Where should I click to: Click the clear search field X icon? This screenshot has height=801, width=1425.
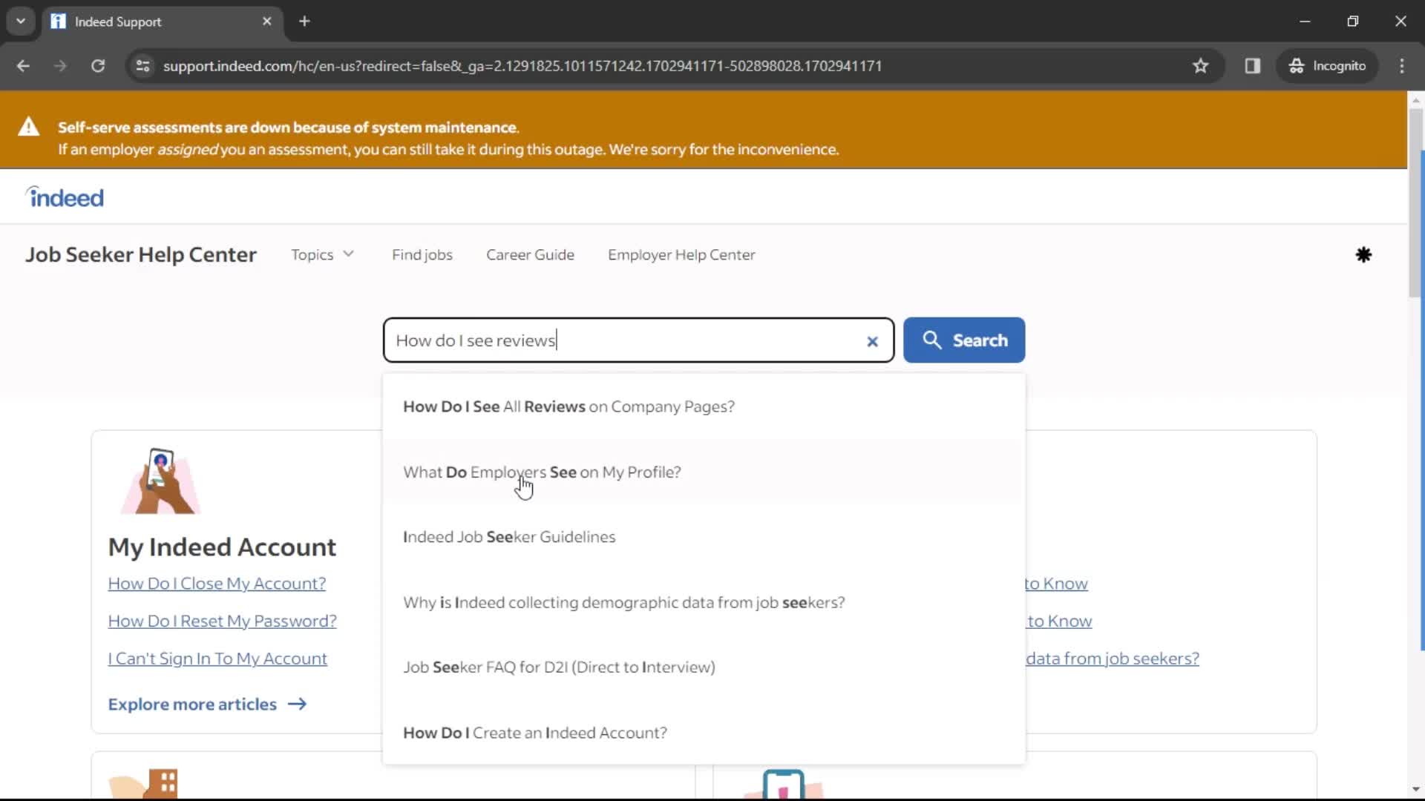[x=873, y=340]
